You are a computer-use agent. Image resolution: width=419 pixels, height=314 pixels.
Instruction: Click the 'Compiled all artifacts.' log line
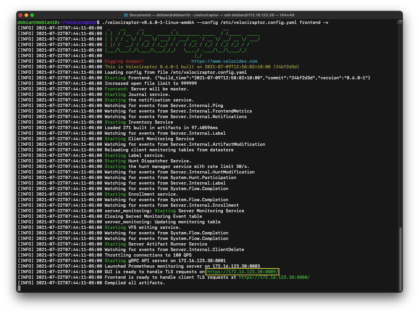point(135,283)
